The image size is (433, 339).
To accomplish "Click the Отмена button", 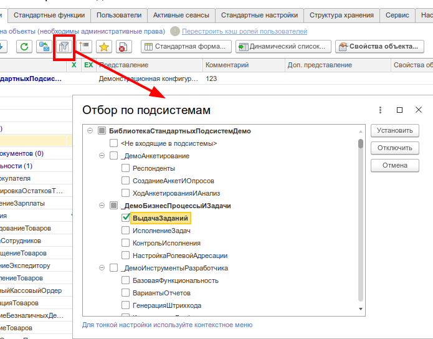I will (395, 165).
